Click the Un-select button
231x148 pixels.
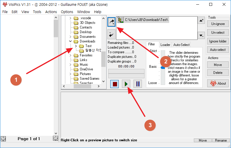pos(218,33)
